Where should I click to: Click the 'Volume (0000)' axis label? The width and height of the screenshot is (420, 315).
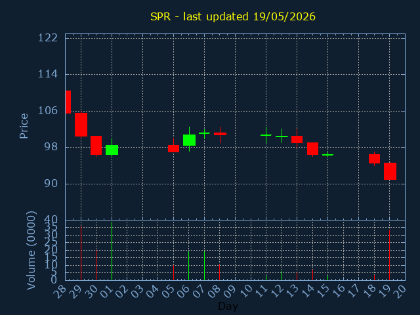[x=31, y=251]
